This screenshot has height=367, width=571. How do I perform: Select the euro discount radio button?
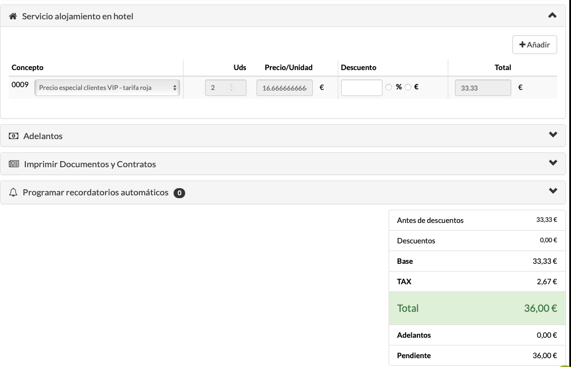[x=408, y=87]
